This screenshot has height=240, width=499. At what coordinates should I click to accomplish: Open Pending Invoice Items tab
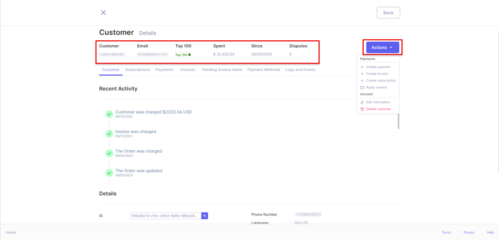point(222,70)
